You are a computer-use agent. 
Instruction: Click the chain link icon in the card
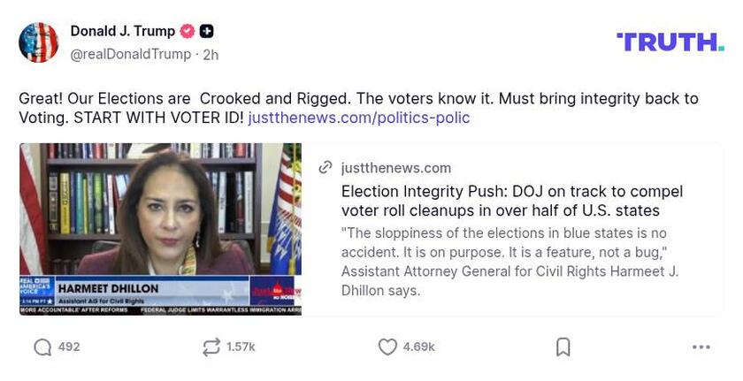coord(326,168)
